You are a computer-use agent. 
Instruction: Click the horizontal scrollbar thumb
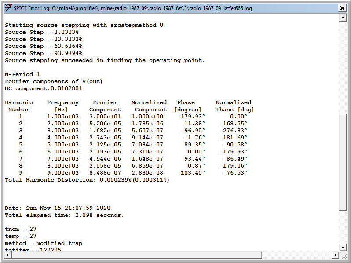pos(136,255)
